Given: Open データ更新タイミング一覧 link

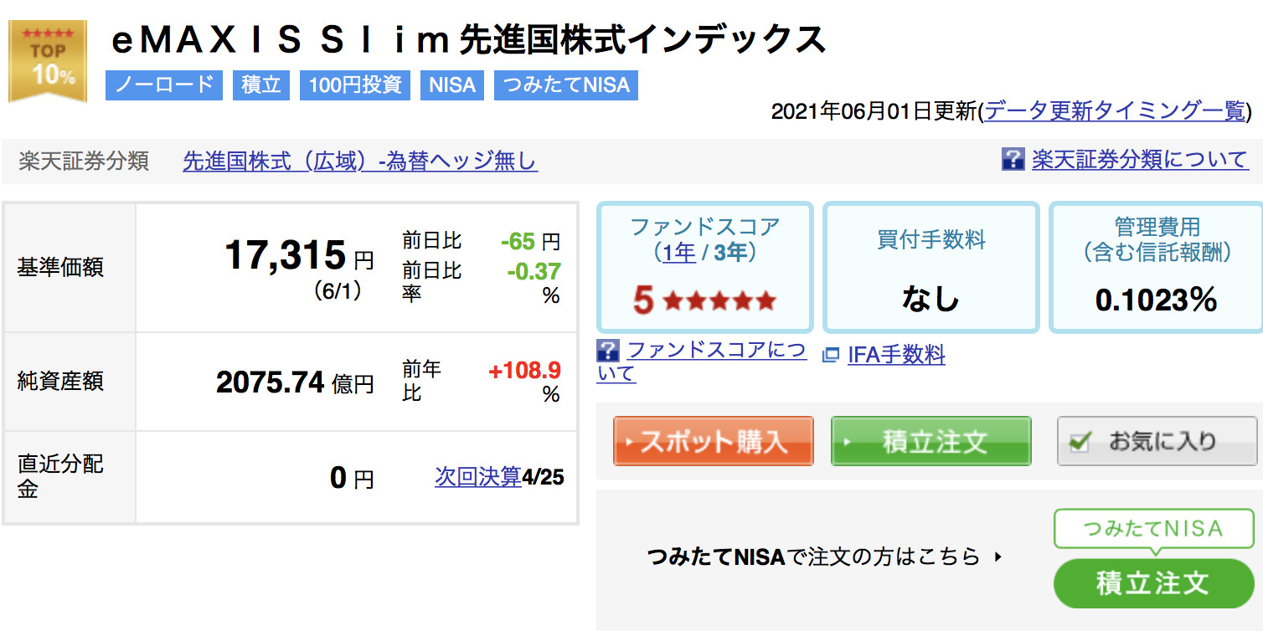Looking at the screenshot, I should pyautogui.click(x=1116, y=111).
